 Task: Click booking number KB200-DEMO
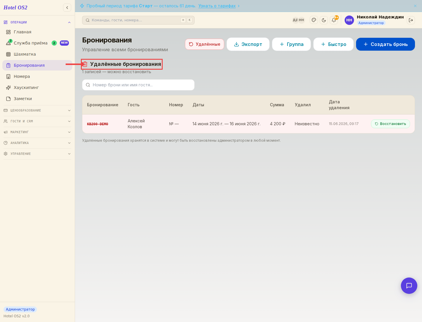(98, 124)
